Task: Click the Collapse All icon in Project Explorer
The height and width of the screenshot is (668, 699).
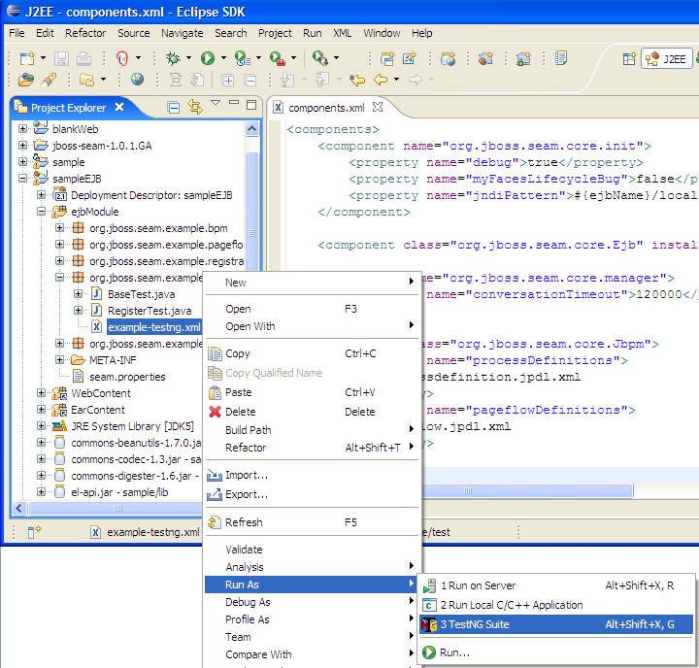Action: pos(174,108)
